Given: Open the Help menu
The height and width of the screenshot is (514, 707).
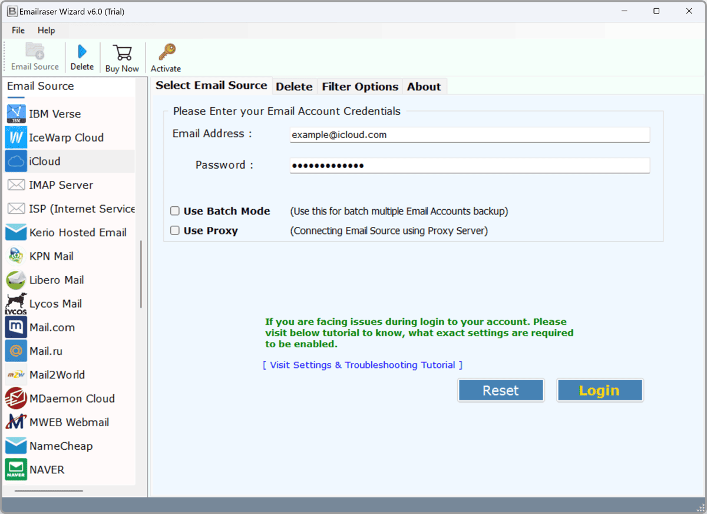Looking at the screenshot, I should (x=46, y=30).
